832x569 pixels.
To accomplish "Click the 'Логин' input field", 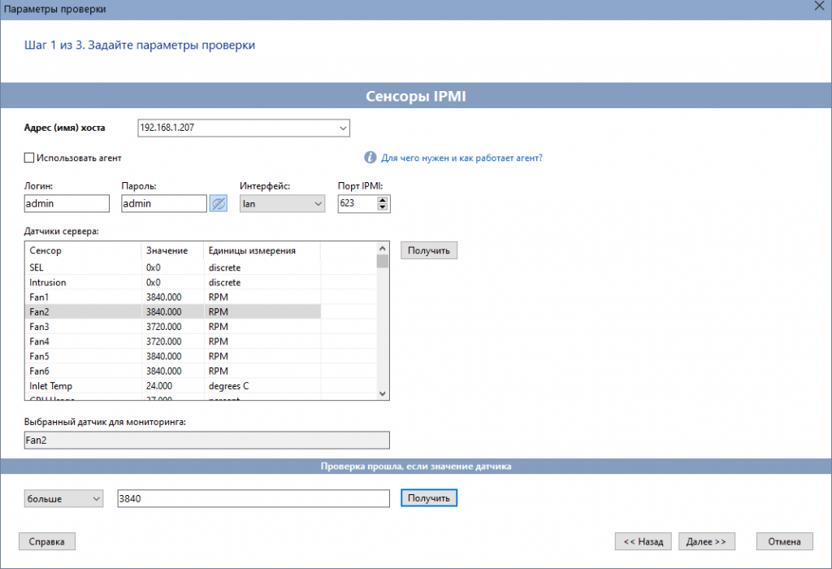I will coord(67,204).
